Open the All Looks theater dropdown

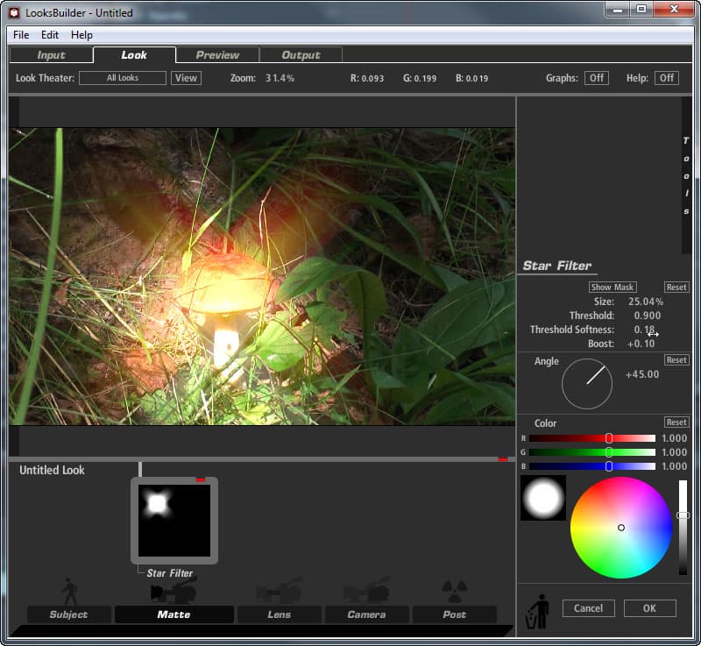click(123, 78)
